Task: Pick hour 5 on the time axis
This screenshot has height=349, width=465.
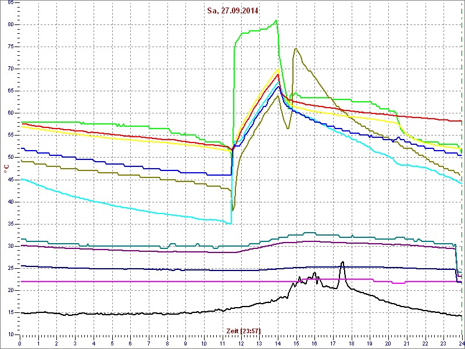Action: (112, 344)
